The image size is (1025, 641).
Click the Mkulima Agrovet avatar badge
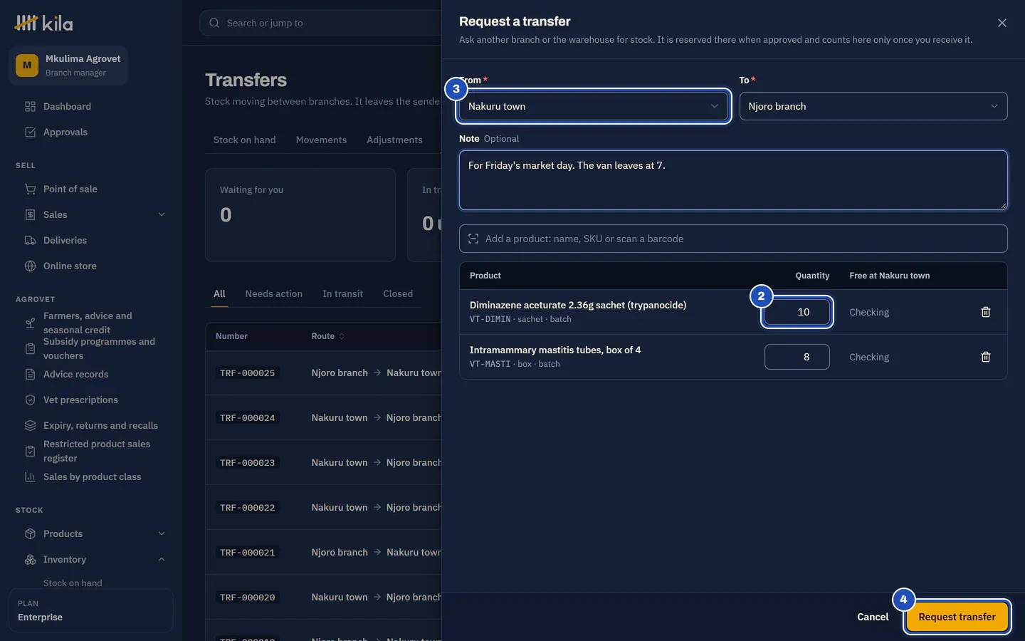pyautogui.click(x=27, y=66)
